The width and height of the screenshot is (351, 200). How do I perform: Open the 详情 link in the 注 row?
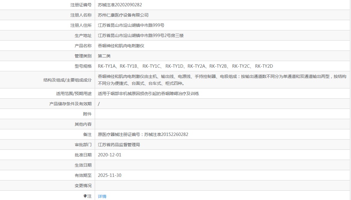(x=102, y=196)
